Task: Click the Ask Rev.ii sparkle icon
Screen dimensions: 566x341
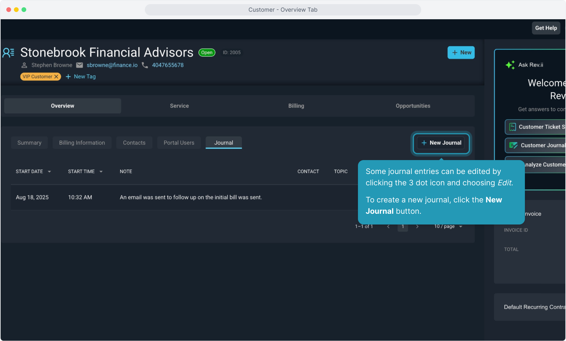Action: (510, 65)
